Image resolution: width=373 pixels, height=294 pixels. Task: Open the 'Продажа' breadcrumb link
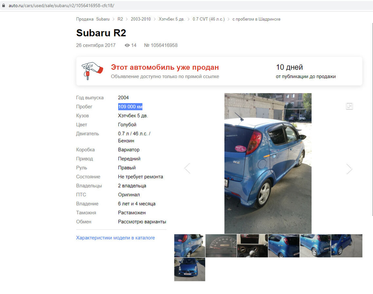pos(85,19)
